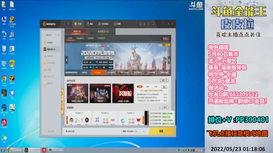This screenshot has height=153, width=273.
Task: Click the user avatar in WeGame header
Action: [153, 24]
